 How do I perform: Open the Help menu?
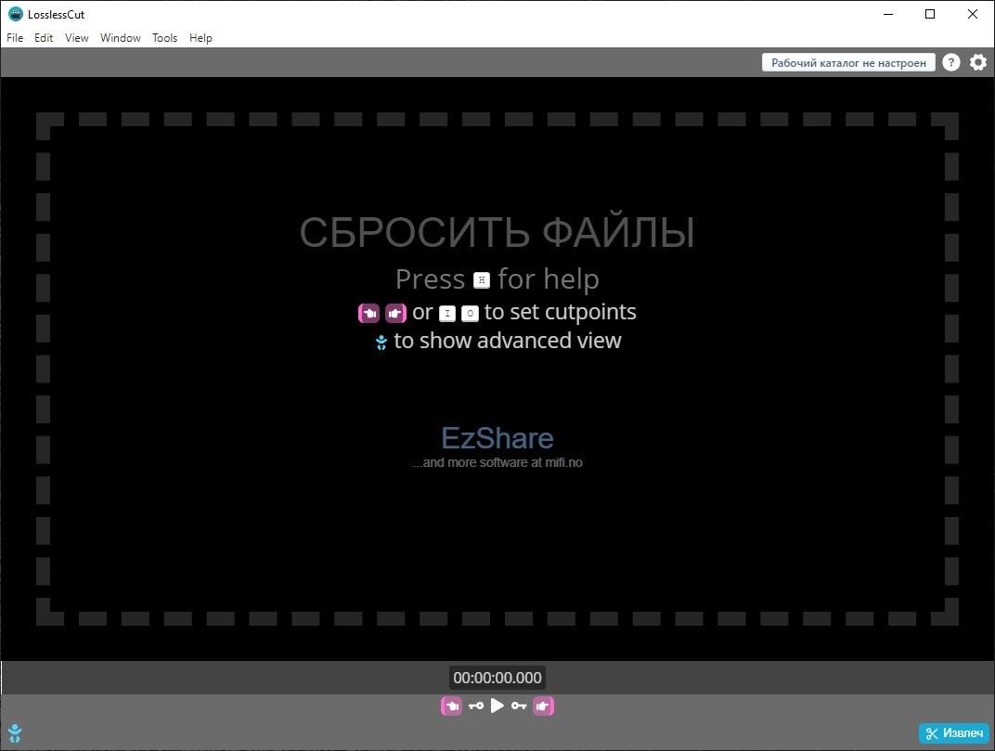[200, 38]
